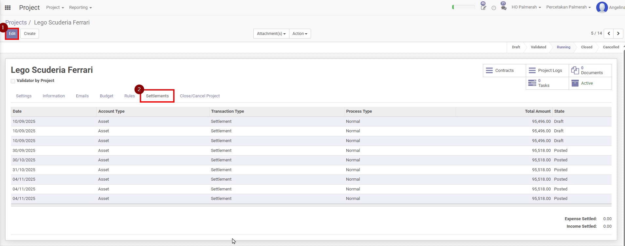This screenshot has height=246, width=625.
Task: Go to previous record arrow
Action: coord(609,33)
